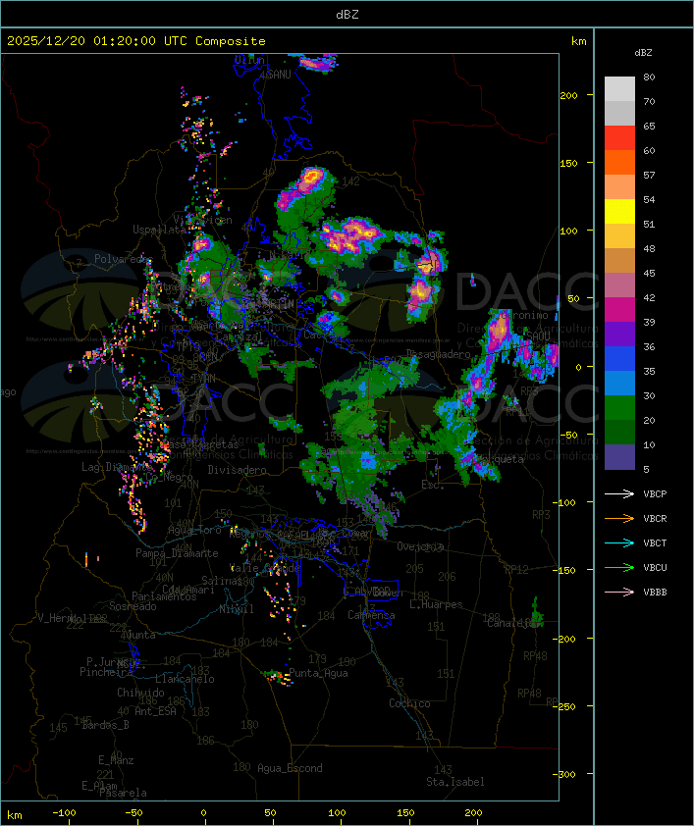
Task: Click the pink VBBB arrow icon
Action: tap(619, 593)
